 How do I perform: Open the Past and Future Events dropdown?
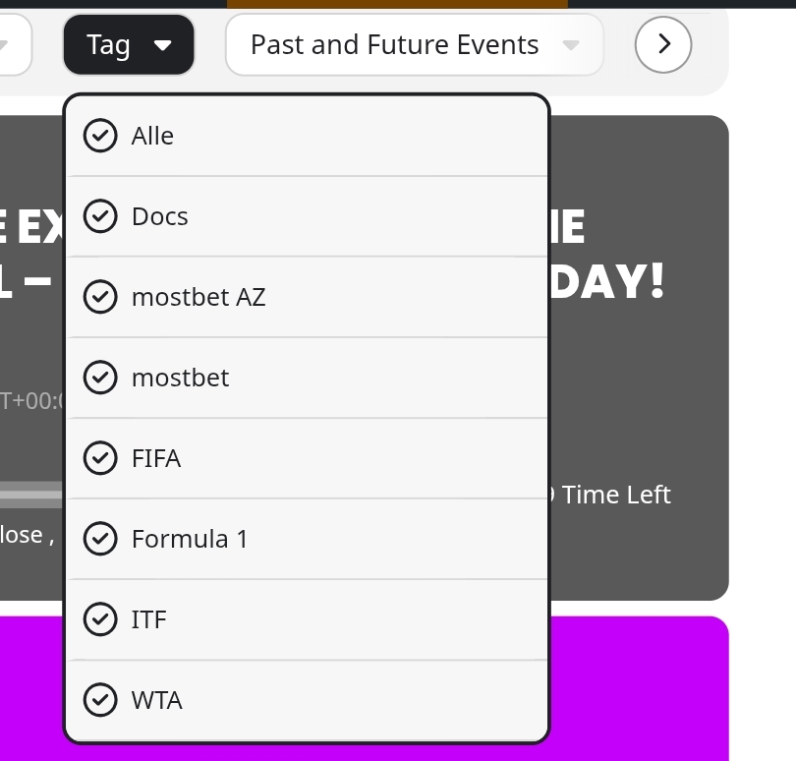pos(414,45)
